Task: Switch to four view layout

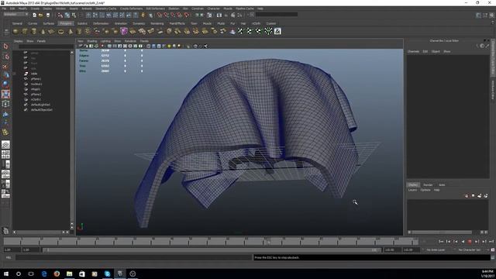Action: click(5, 154)
